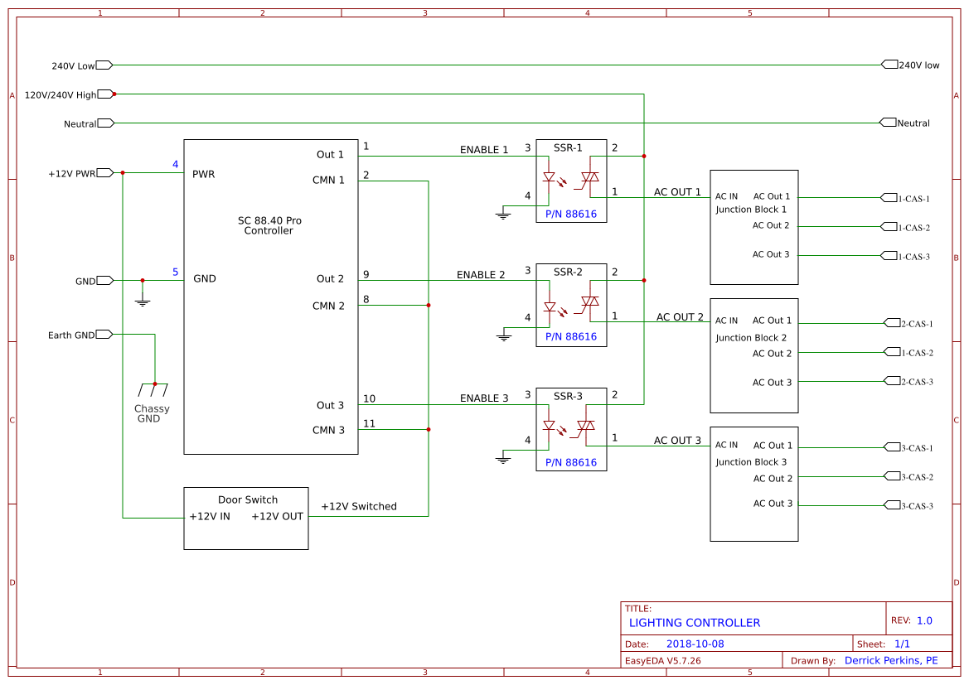Click the 2-CAS-1 output port
The height and width of the screenshot is (685, 969).
tap(893, 322)
